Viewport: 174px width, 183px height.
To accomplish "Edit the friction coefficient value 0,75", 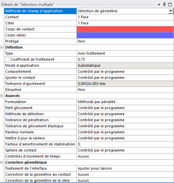I will 125,59.
